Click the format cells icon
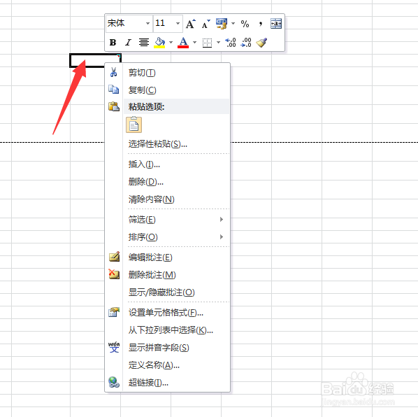Screen dimensions: 418x417 point(114,312)
